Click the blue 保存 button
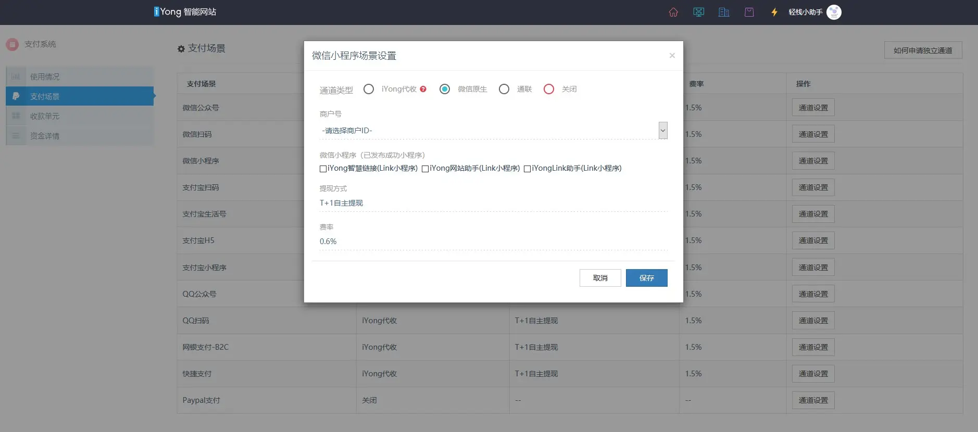This screenshot has height=432, width=978. [x=646, y=278]
